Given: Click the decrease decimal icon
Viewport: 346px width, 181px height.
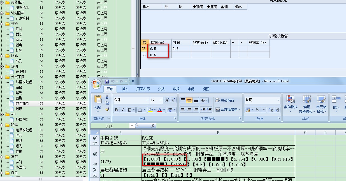Looking at the screenshot, I should pyautogui.click(x=277, y=110).
